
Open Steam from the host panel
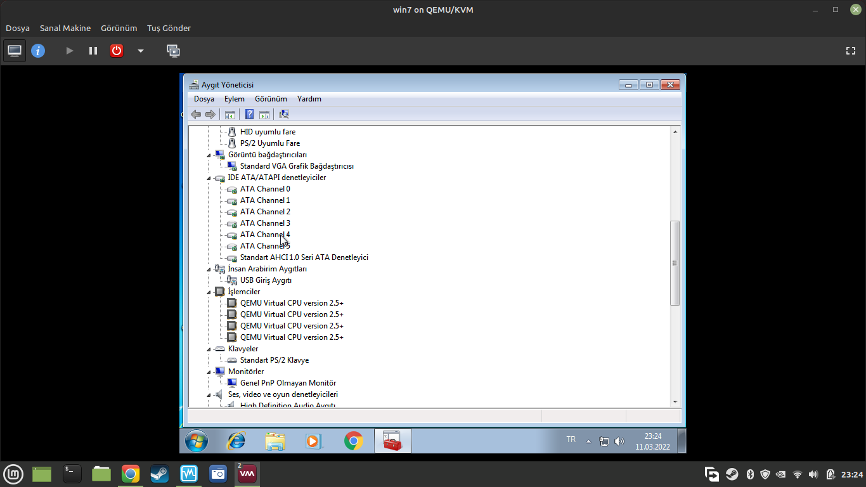pyautogui.click(x=159, y=474)
